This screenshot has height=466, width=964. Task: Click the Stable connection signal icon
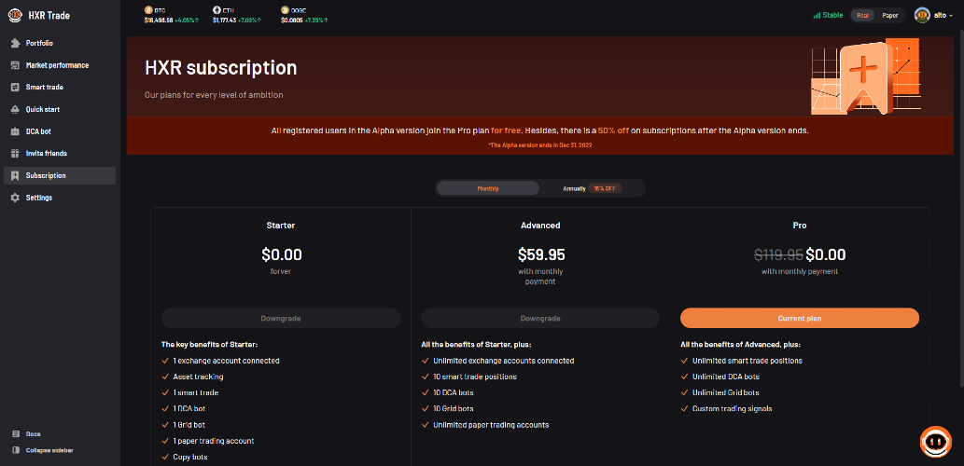[817, 15]
